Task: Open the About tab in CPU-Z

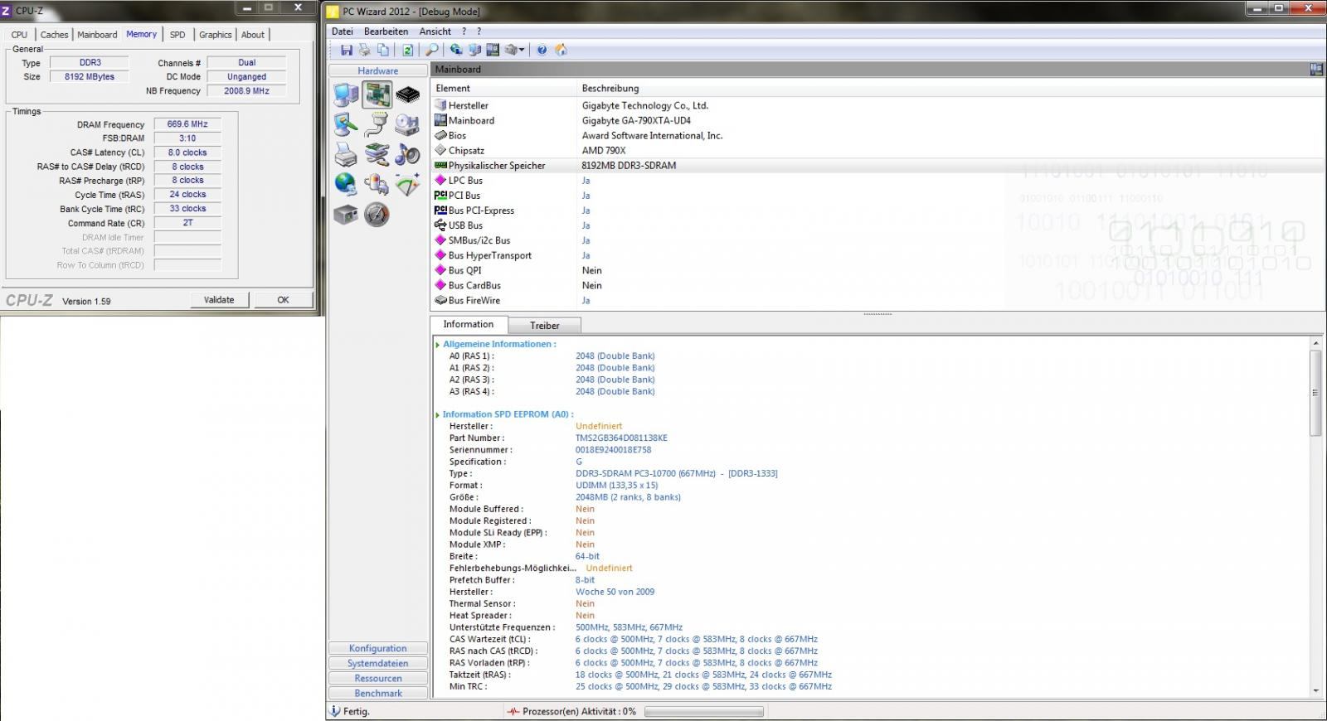Action: [253, 35]
